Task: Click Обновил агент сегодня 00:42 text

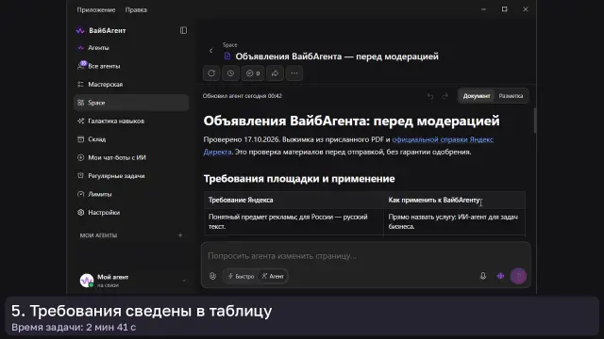Action: tap(243, 96)
